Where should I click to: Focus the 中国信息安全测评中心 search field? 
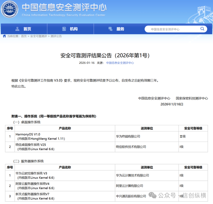173,29
